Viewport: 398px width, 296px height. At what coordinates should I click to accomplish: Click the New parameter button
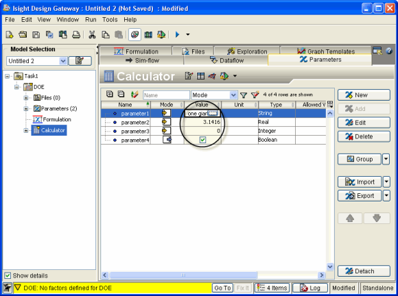[x=364, y=95]
